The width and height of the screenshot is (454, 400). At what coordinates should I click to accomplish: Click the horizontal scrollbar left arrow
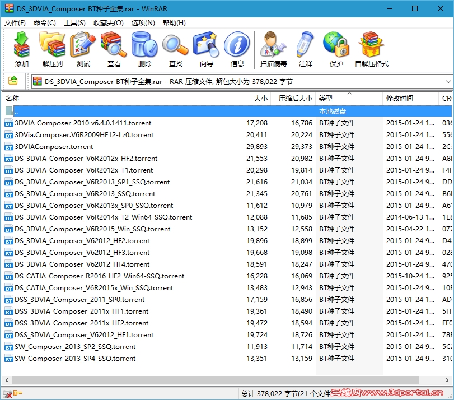(7, 380)
